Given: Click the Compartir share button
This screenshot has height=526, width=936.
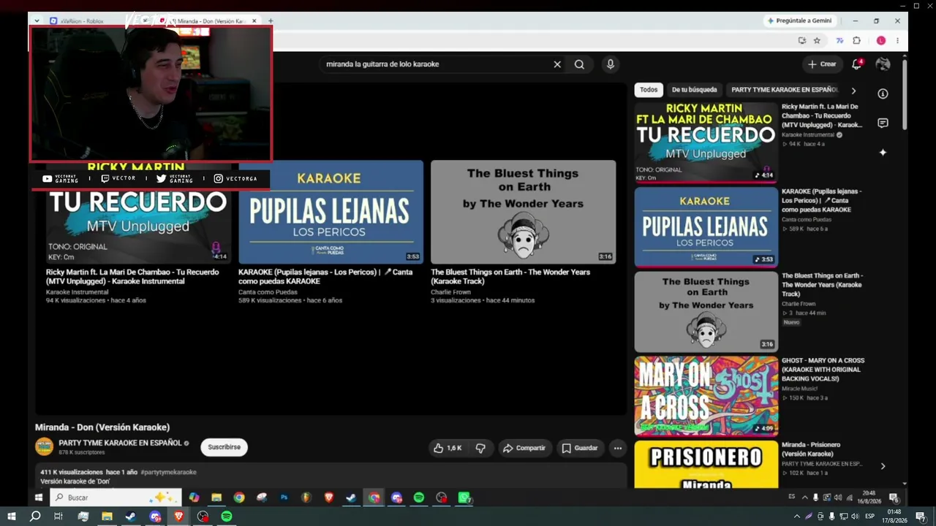Looking at the screenshot, I should click(x=524, y=448).
